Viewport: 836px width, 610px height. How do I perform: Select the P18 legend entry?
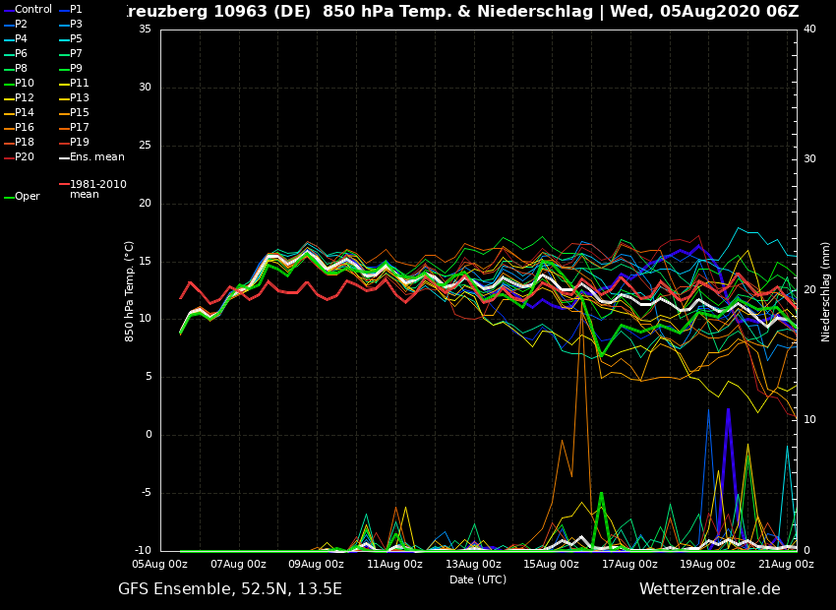[x=19, y=143]
